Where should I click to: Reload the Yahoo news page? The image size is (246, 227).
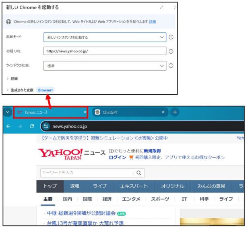coord(32,126)
